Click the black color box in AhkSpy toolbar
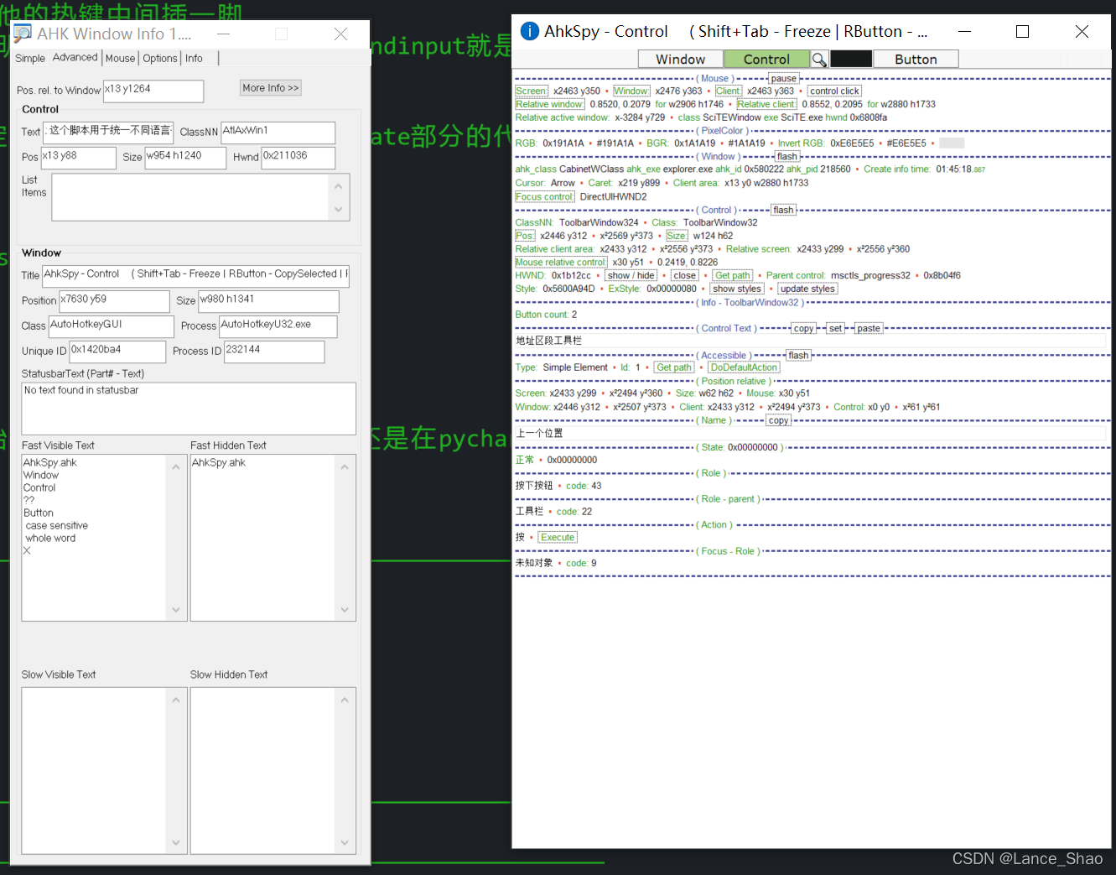 click(851, 60)
